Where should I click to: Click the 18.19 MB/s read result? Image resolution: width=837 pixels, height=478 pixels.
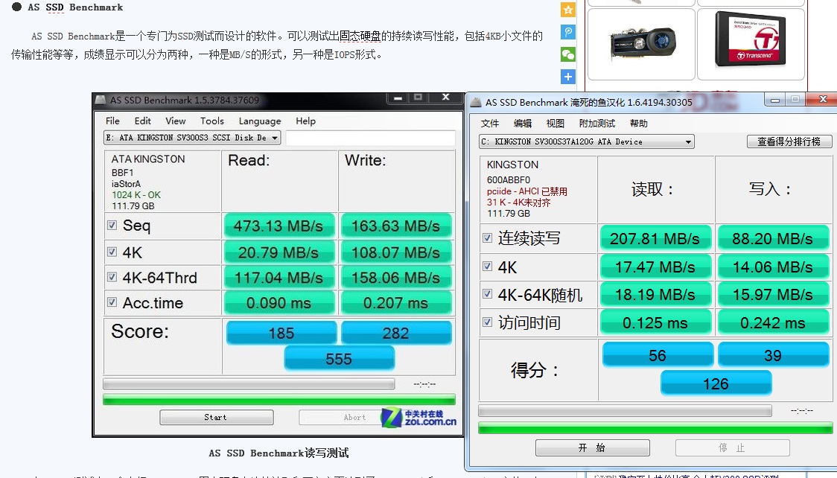(655, 295)
